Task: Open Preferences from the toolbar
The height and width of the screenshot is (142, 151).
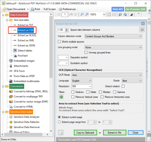Action: tap(67, 9)
